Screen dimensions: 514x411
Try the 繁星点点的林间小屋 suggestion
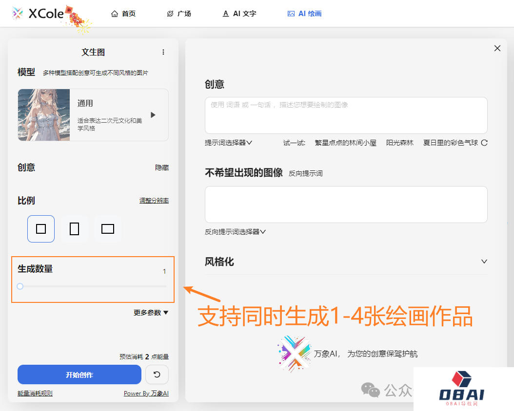345,143
